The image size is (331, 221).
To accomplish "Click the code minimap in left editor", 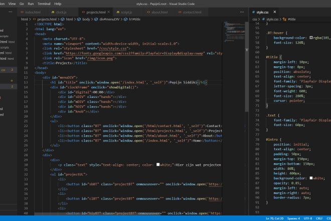I will tap(234, 31).
